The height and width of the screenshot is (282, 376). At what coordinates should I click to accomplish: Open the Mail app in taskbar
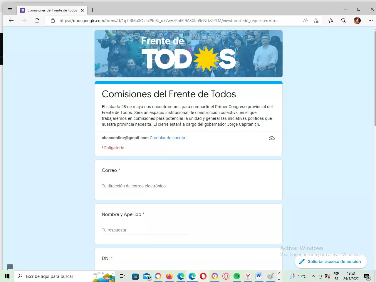pyautogui.click(x=147, y=276)
